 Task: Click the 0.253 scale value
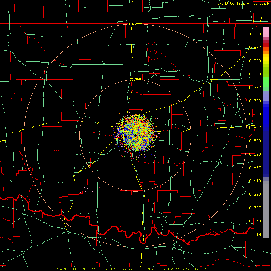pos(255,221)
